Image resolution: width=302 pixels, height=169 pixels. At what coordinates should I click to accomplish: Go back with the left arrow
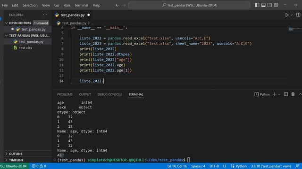pos(117,5)
